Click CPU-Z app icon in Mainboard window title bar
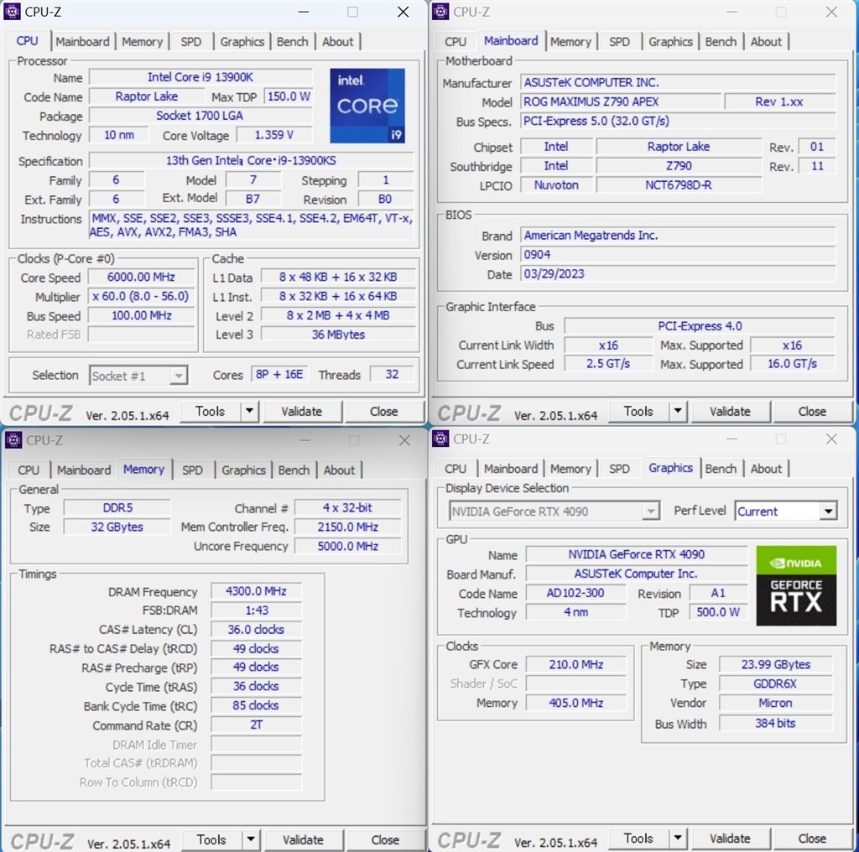 (440, 12)
